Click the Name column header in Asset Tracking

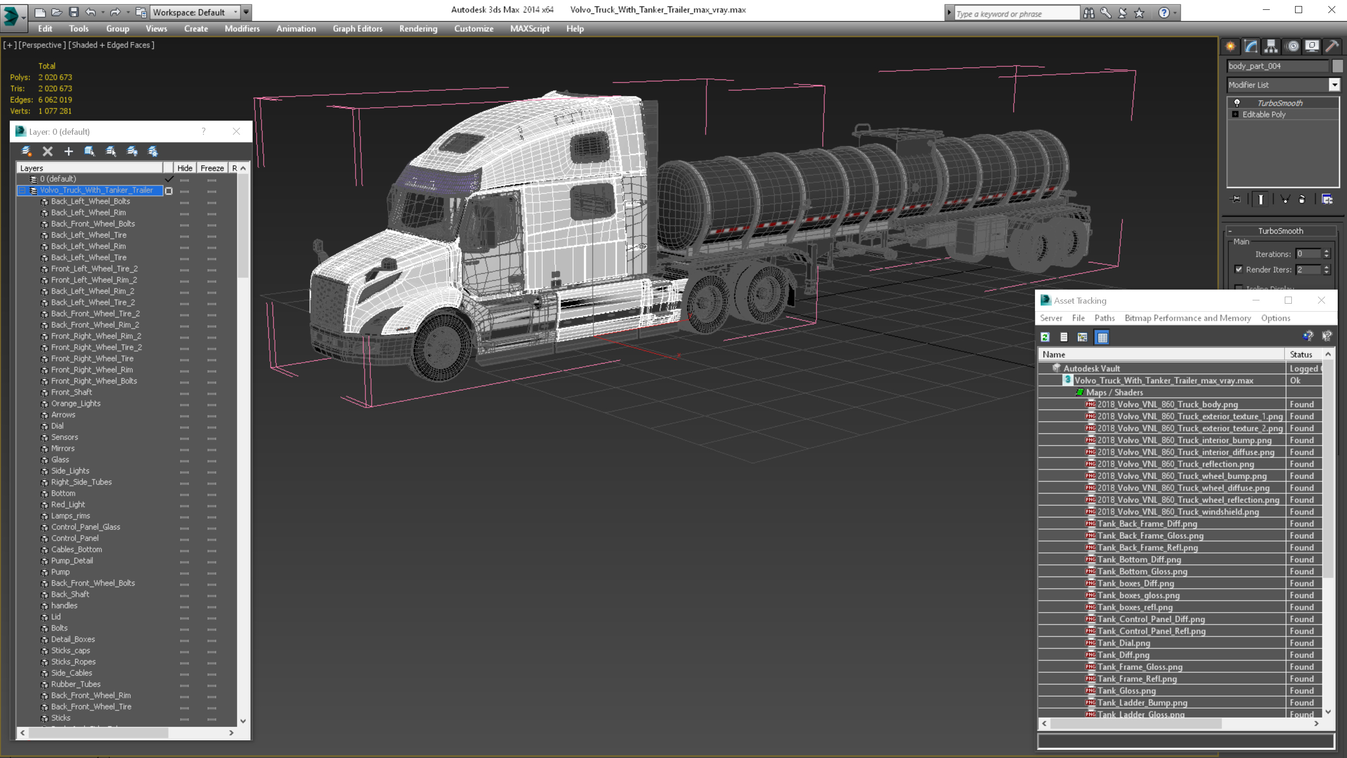pos(1161,354)
